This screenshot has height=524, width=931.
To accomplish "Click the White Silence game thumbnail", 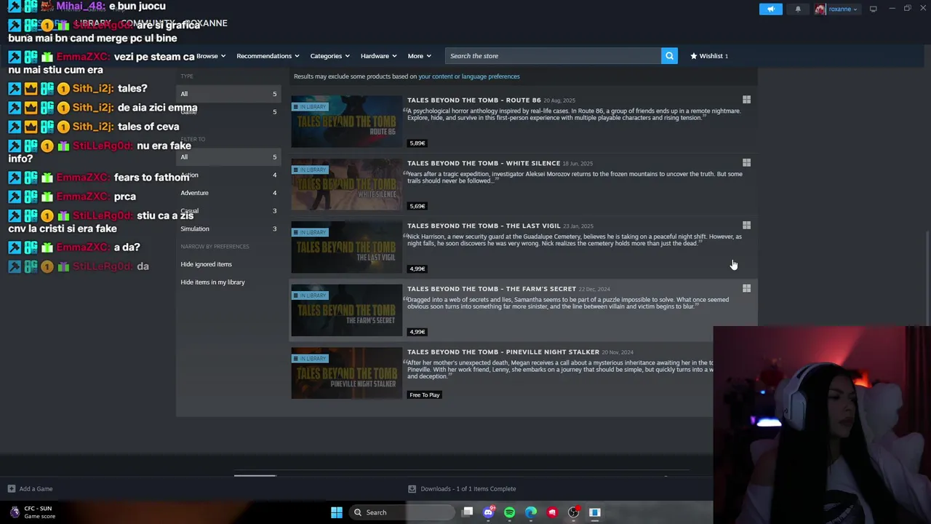I will (346, 185).
